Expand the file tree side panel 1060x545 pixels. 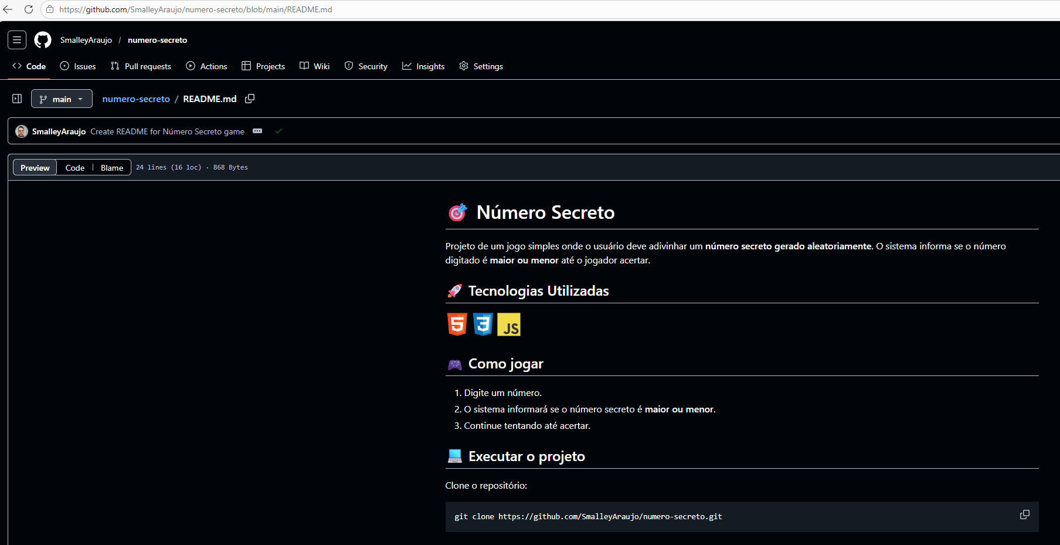point(17,99)
